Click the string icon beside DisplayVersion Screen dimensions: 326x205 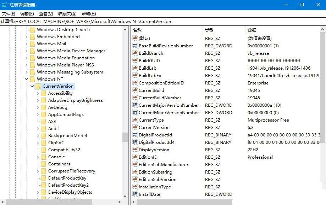click(135, 150)
